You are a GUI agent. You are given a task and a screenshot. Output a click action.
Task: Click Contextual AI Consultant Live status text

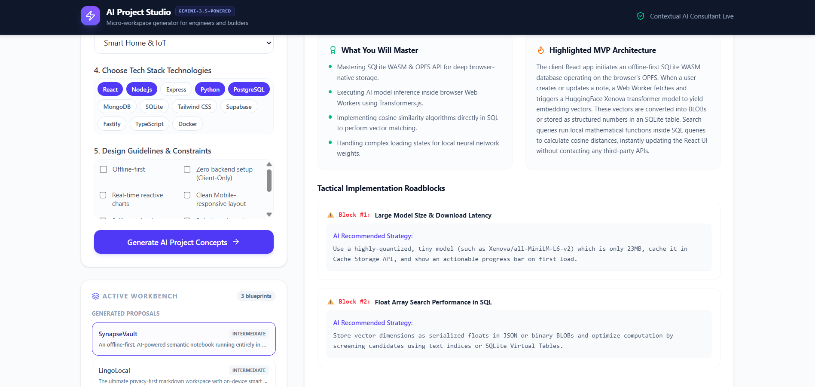pyautogui.click(x=692, y=16)
